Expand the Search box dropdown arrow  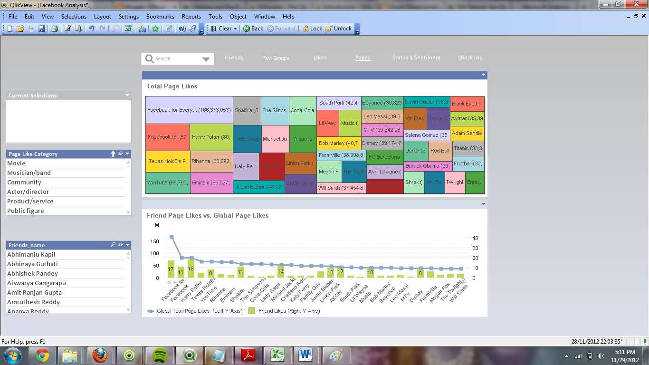(x=206, y=59)
